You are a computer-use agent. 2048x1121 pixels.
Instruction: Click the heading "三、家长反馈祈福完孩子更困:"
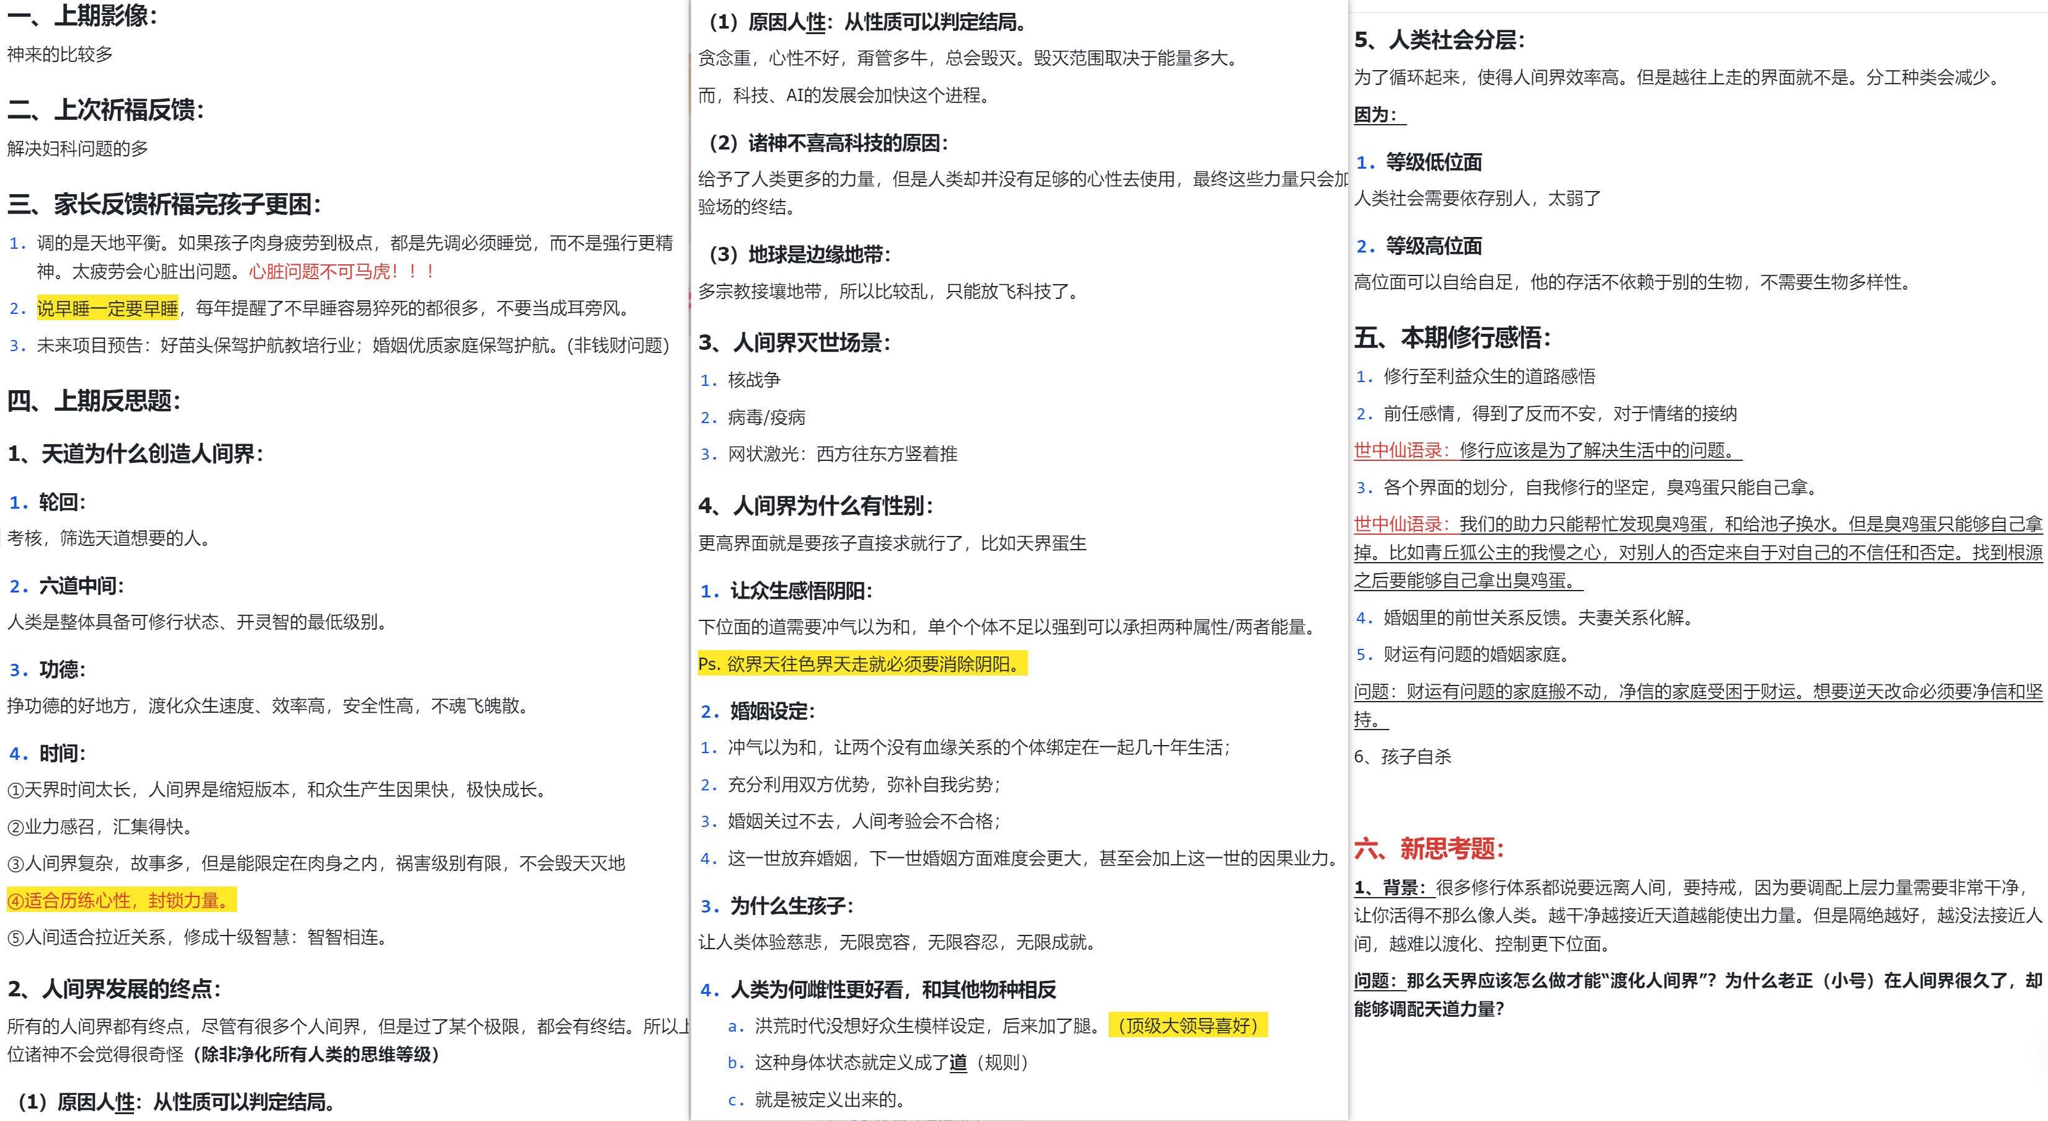(164, 204)
